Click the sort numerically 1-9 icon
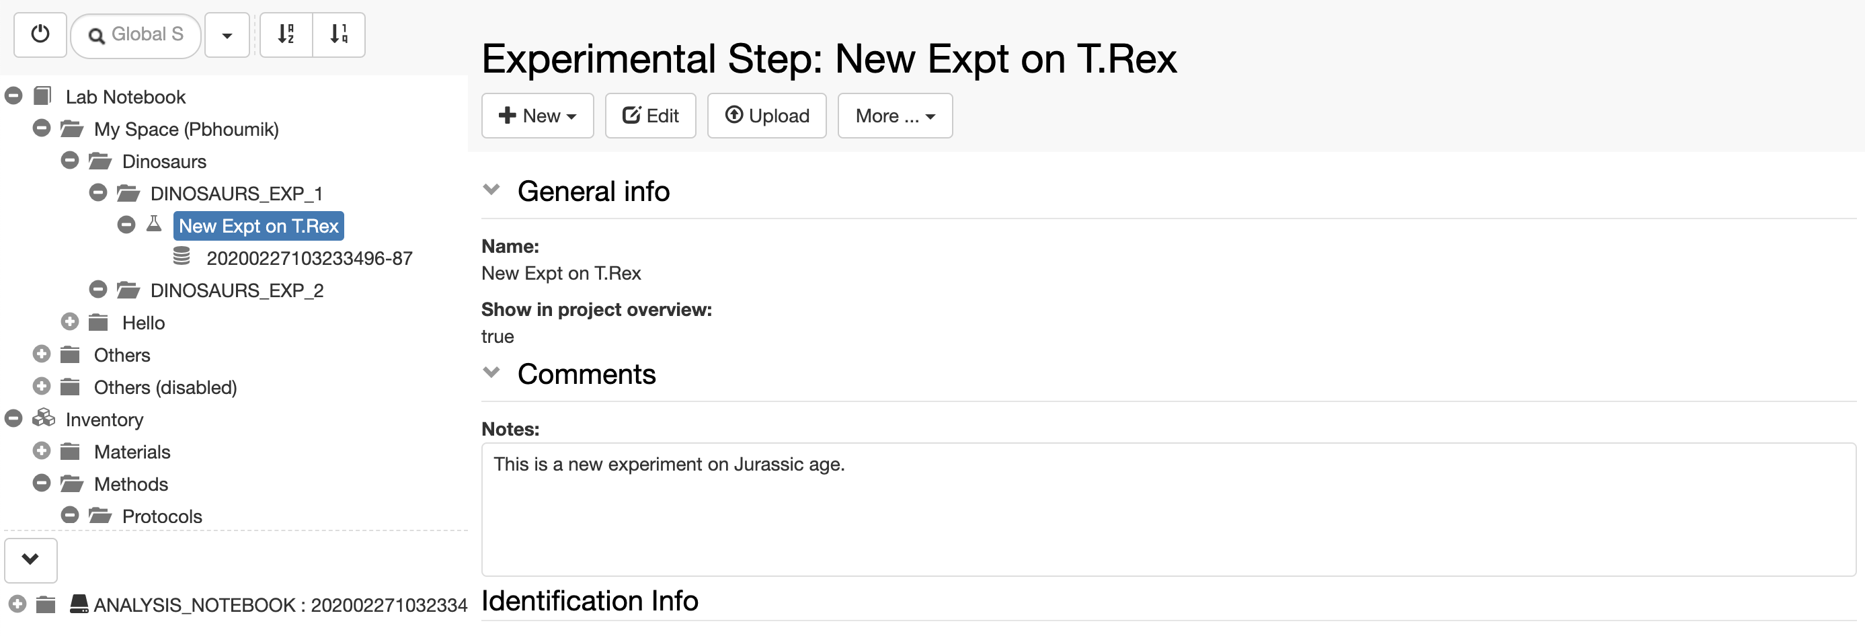 (x=339, y=34)
